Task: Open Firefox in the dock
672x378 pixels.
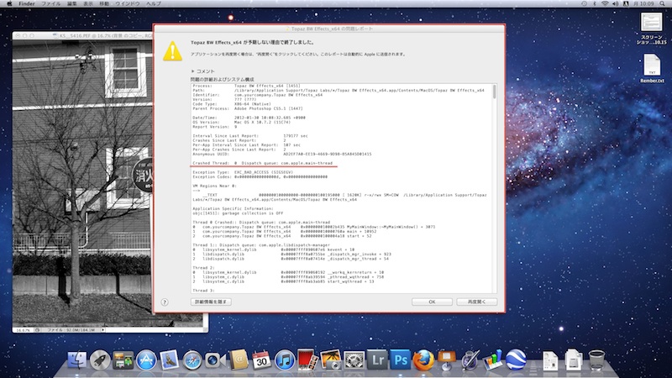Action: pos(424,361)
